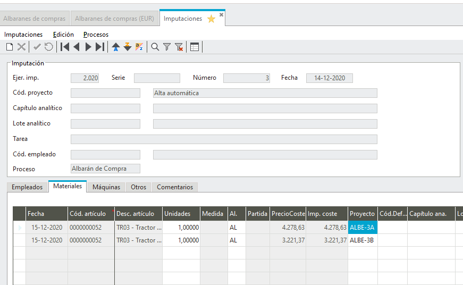Toggle the grid table view icon
This screenshot has height=285, width=463.
point(195,47)
